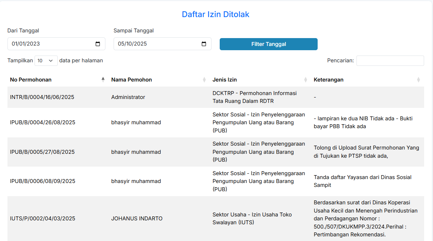Focus the Pencarian search box
This screenshot has width=433, height=241.
click(x=390, y=61)
